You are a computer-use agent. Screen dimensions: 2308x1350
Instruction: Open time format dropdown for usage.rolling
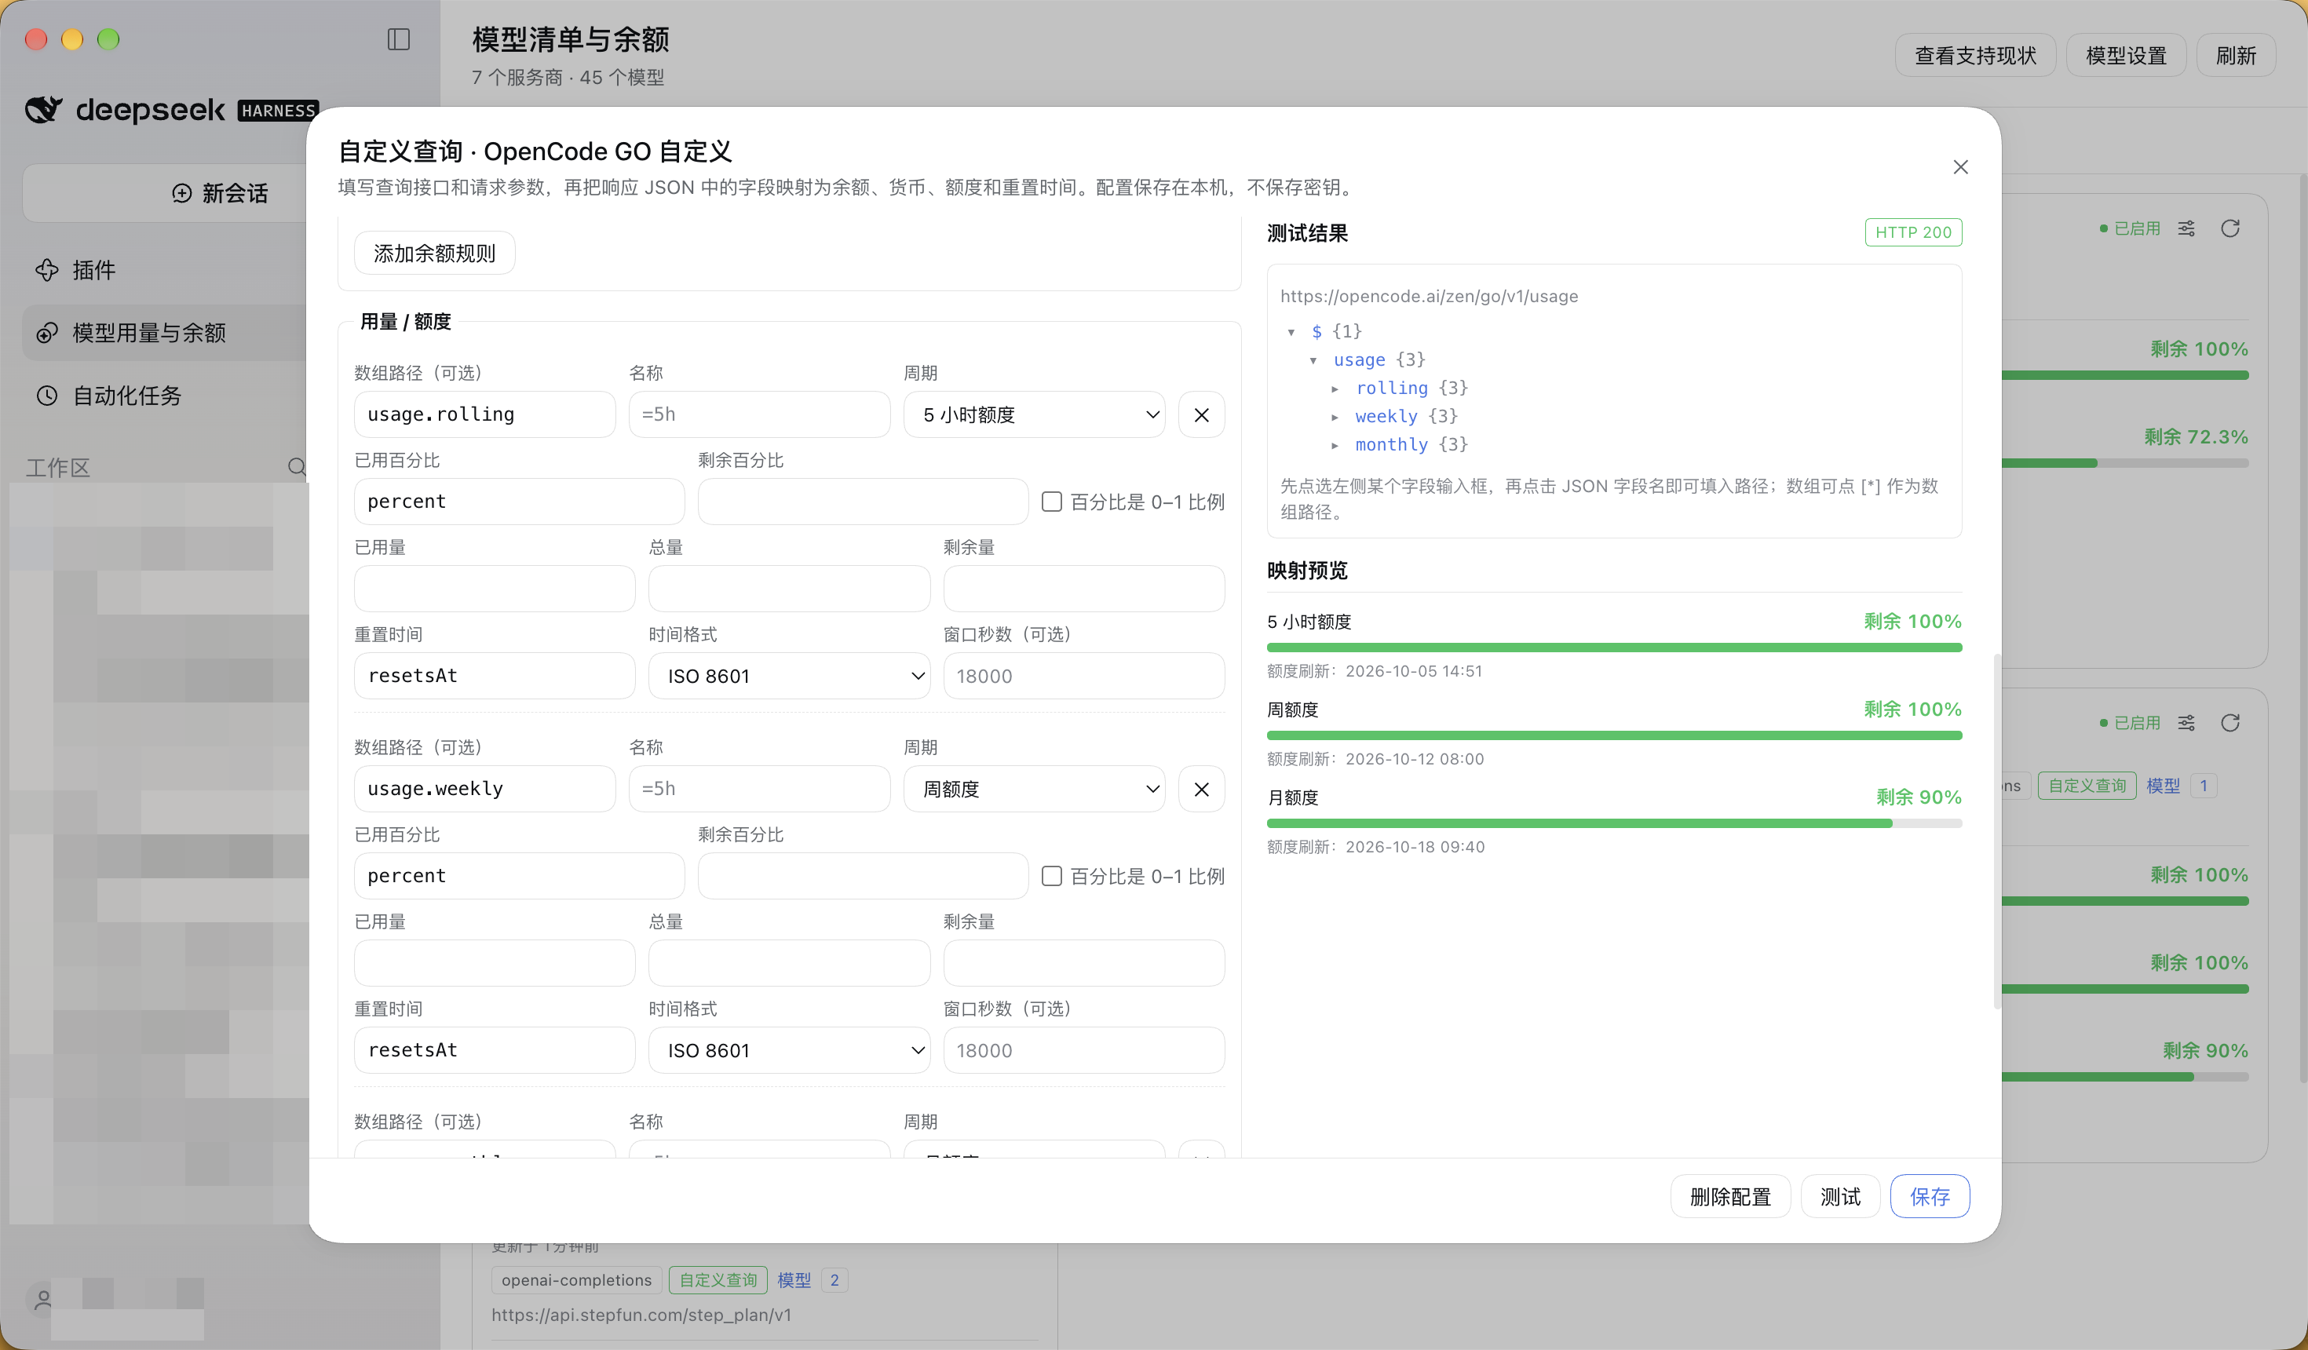click(788, 676)
